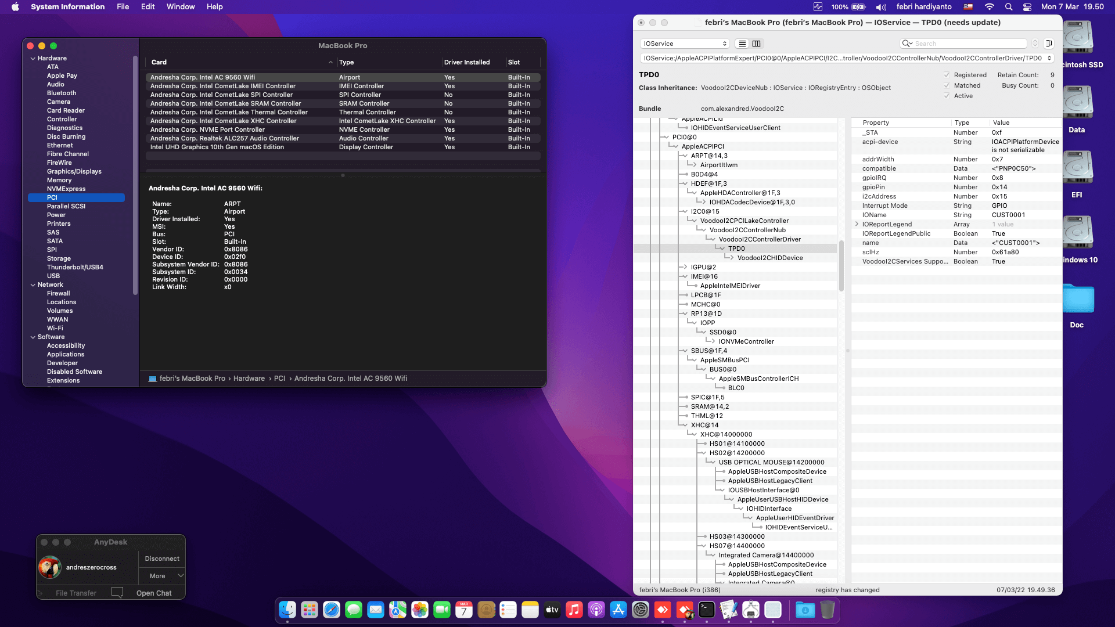1115x627 pixels.
Task: Click the IORegistryExplorer tree scrollbar
Action: [x=841, y=265]
